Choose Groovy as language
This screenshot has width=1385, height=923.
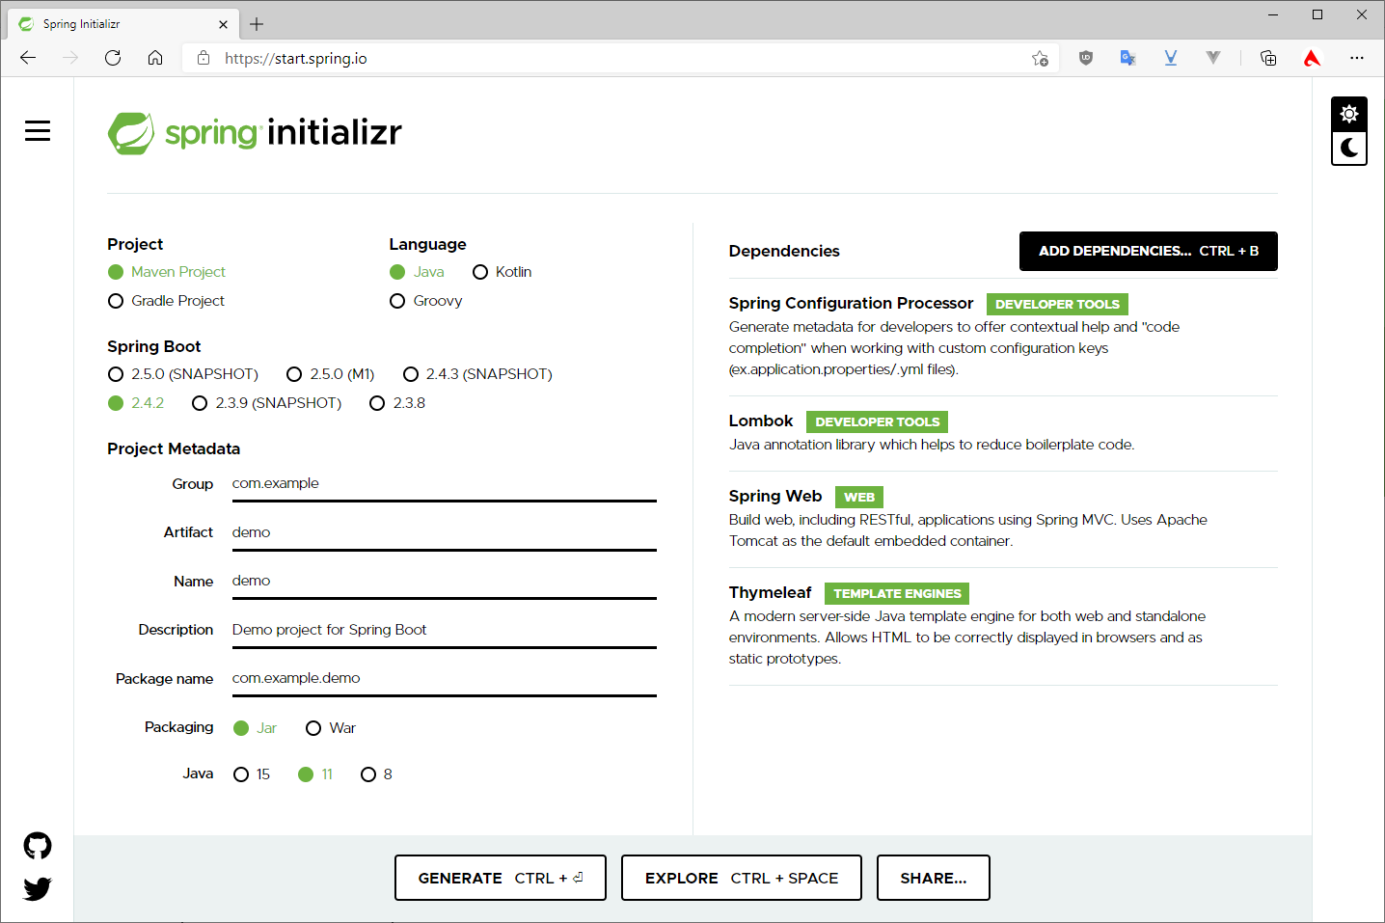[x=426, y=301]
